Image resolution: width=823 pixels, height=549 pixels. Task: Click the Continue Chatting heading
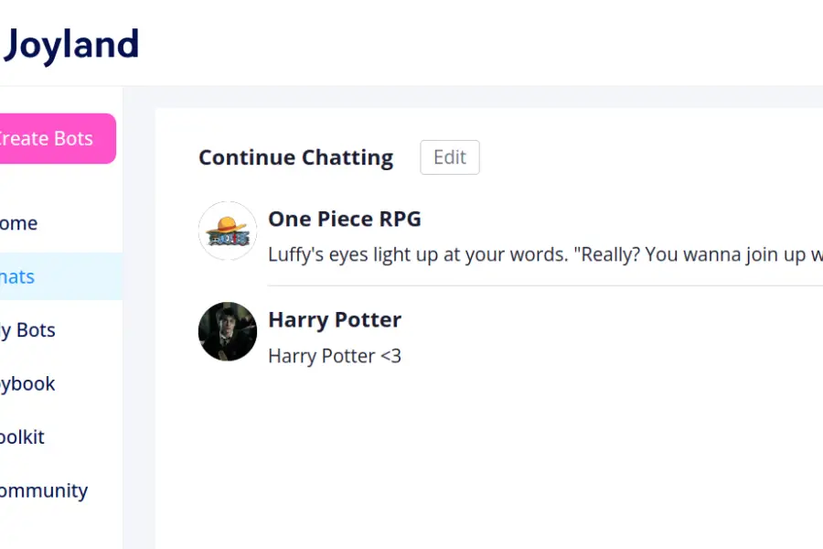click(295, 157)
